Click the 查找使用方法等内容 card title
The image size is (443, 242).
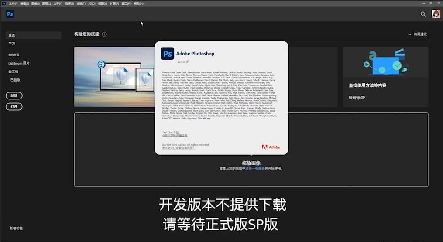367,85
